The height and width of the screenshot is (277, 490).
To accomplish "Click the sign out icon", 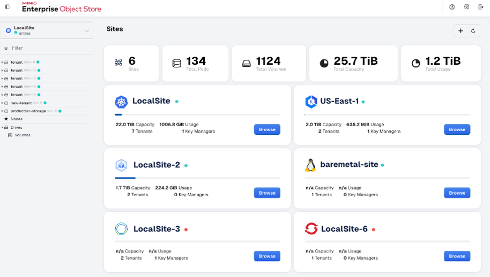I will [x=480, y=7].
